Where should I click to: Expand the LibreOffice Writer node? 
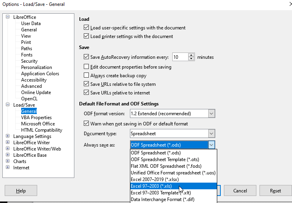click(8, 142)
